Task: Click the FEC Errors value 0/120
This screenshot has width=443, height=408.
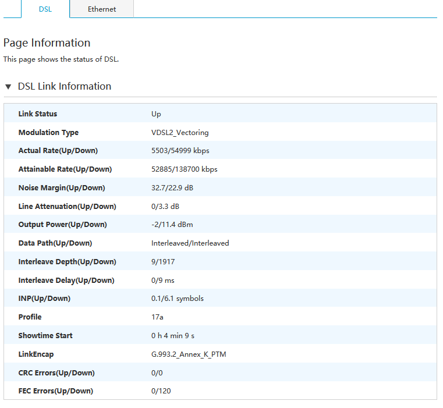Action: (161, 391)
